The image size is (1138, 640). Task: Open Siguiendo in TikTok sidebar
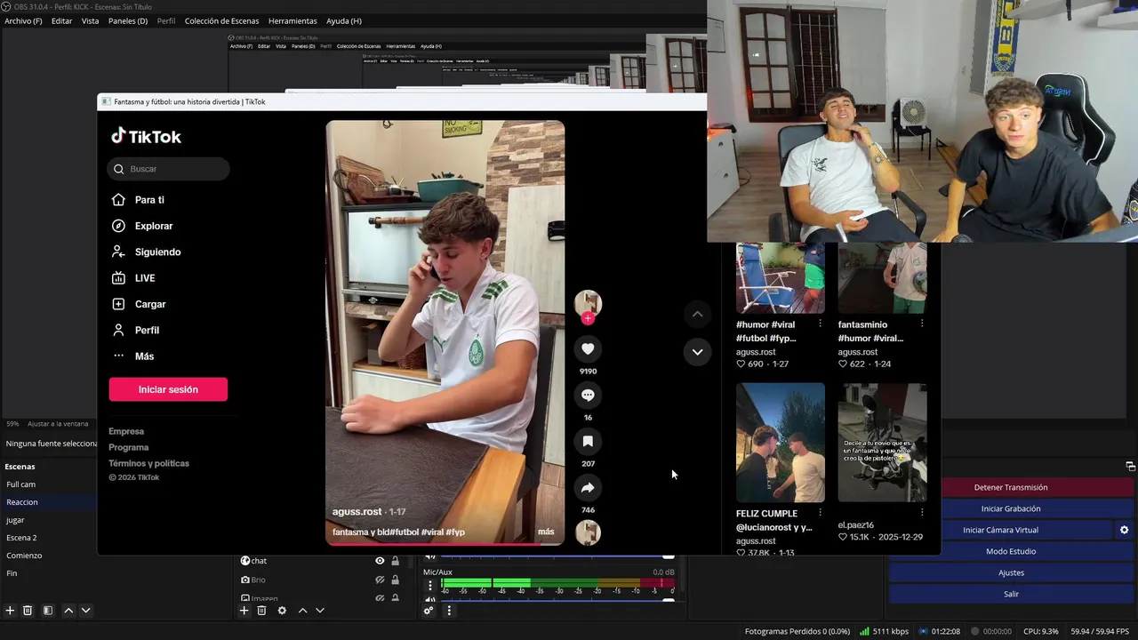tap(146, 252)
